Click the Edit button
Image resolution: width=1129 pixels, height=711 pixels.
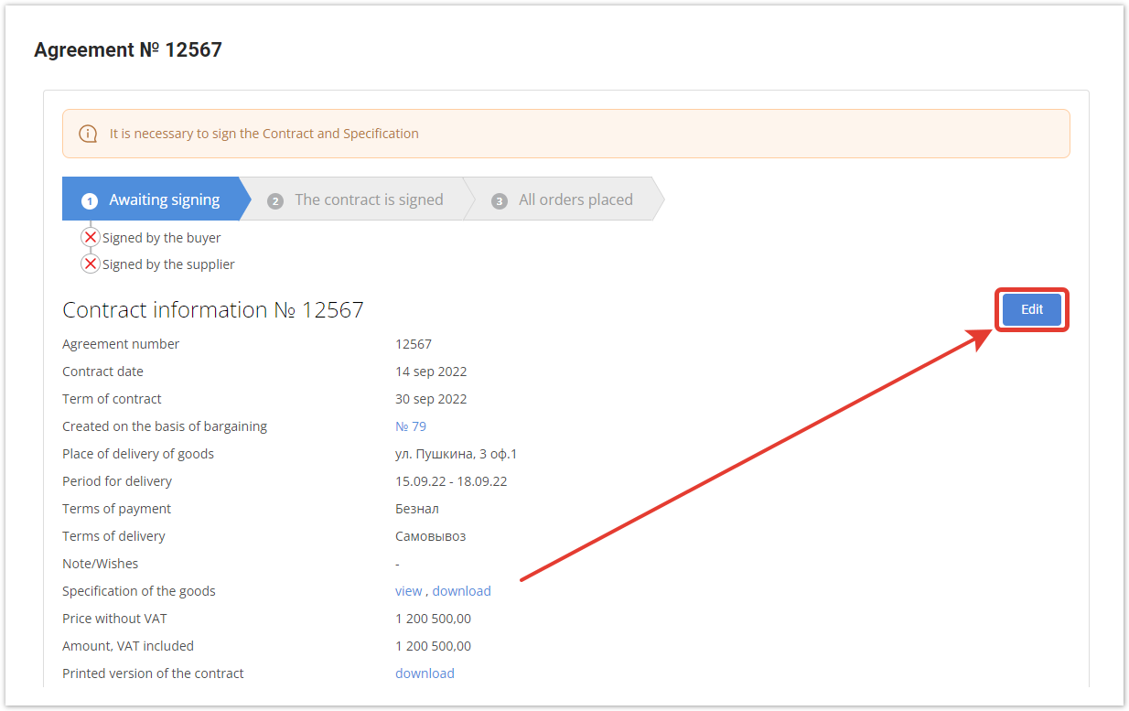point(1031,309)
